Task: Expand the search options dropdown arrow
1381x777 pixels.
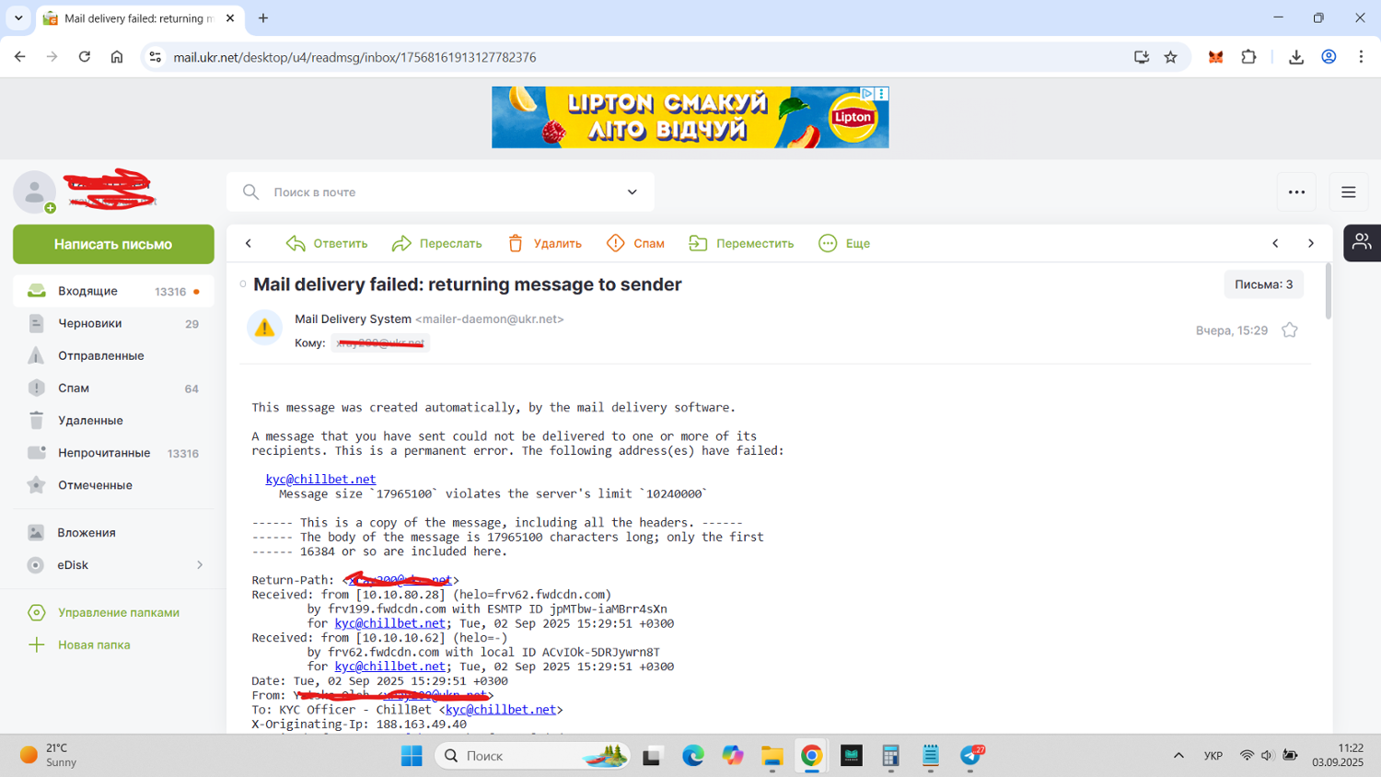Action: point(632,192)
